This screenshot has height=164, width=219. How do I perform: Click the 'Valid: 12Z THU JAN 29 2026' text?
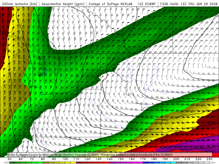(x=194, y=4)
